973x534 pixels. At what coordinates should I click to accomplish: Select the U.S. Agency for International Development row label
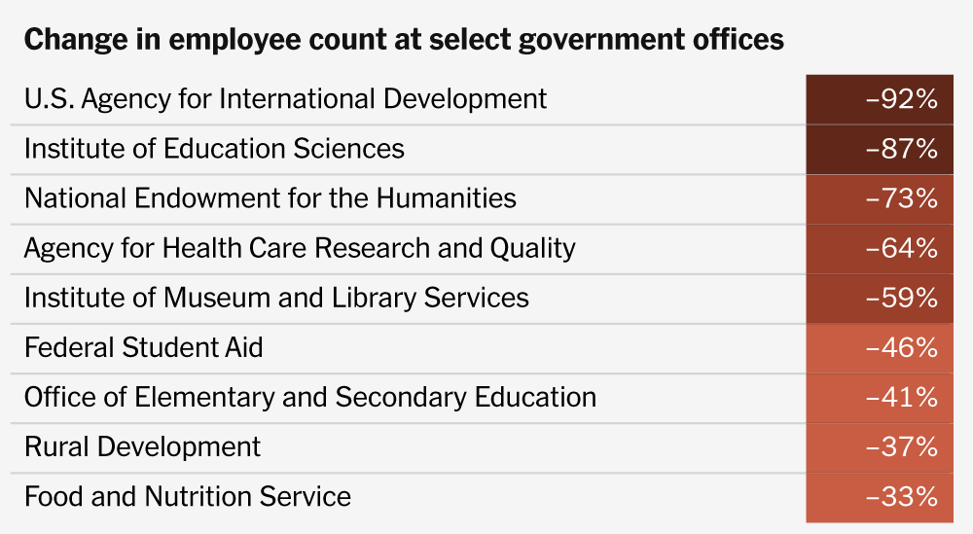click(285, 98)
